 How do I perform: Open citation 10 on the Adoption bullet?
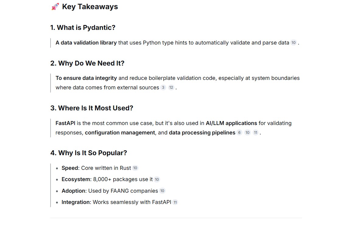point(162,191)
